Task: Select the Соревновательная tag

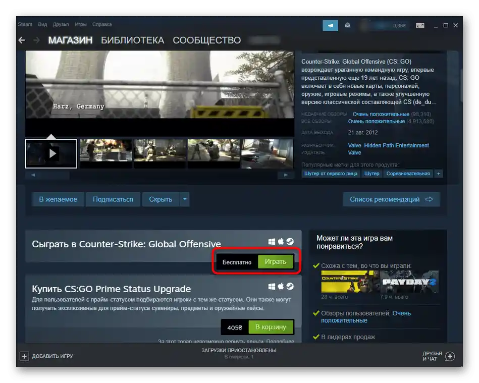Action: (408, 174)
